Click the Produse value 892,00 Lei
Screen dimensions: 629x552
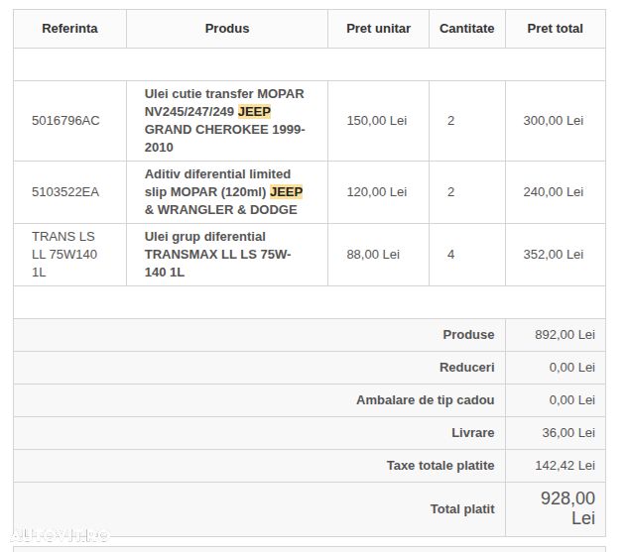coord(565,335)
